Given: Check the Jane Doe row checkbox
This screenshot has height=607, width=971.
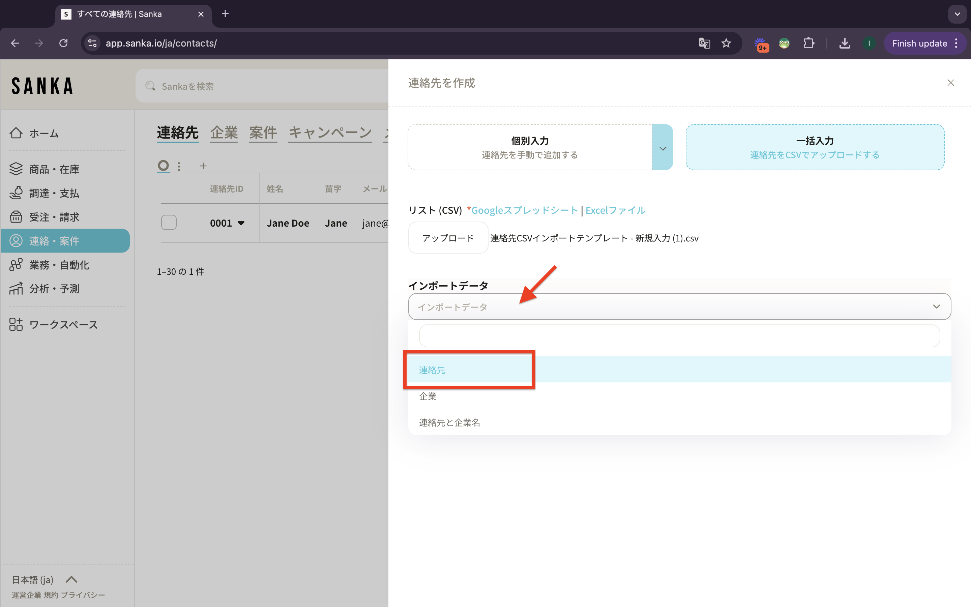Looking at the screenshot, I should (x=169, y=223).
